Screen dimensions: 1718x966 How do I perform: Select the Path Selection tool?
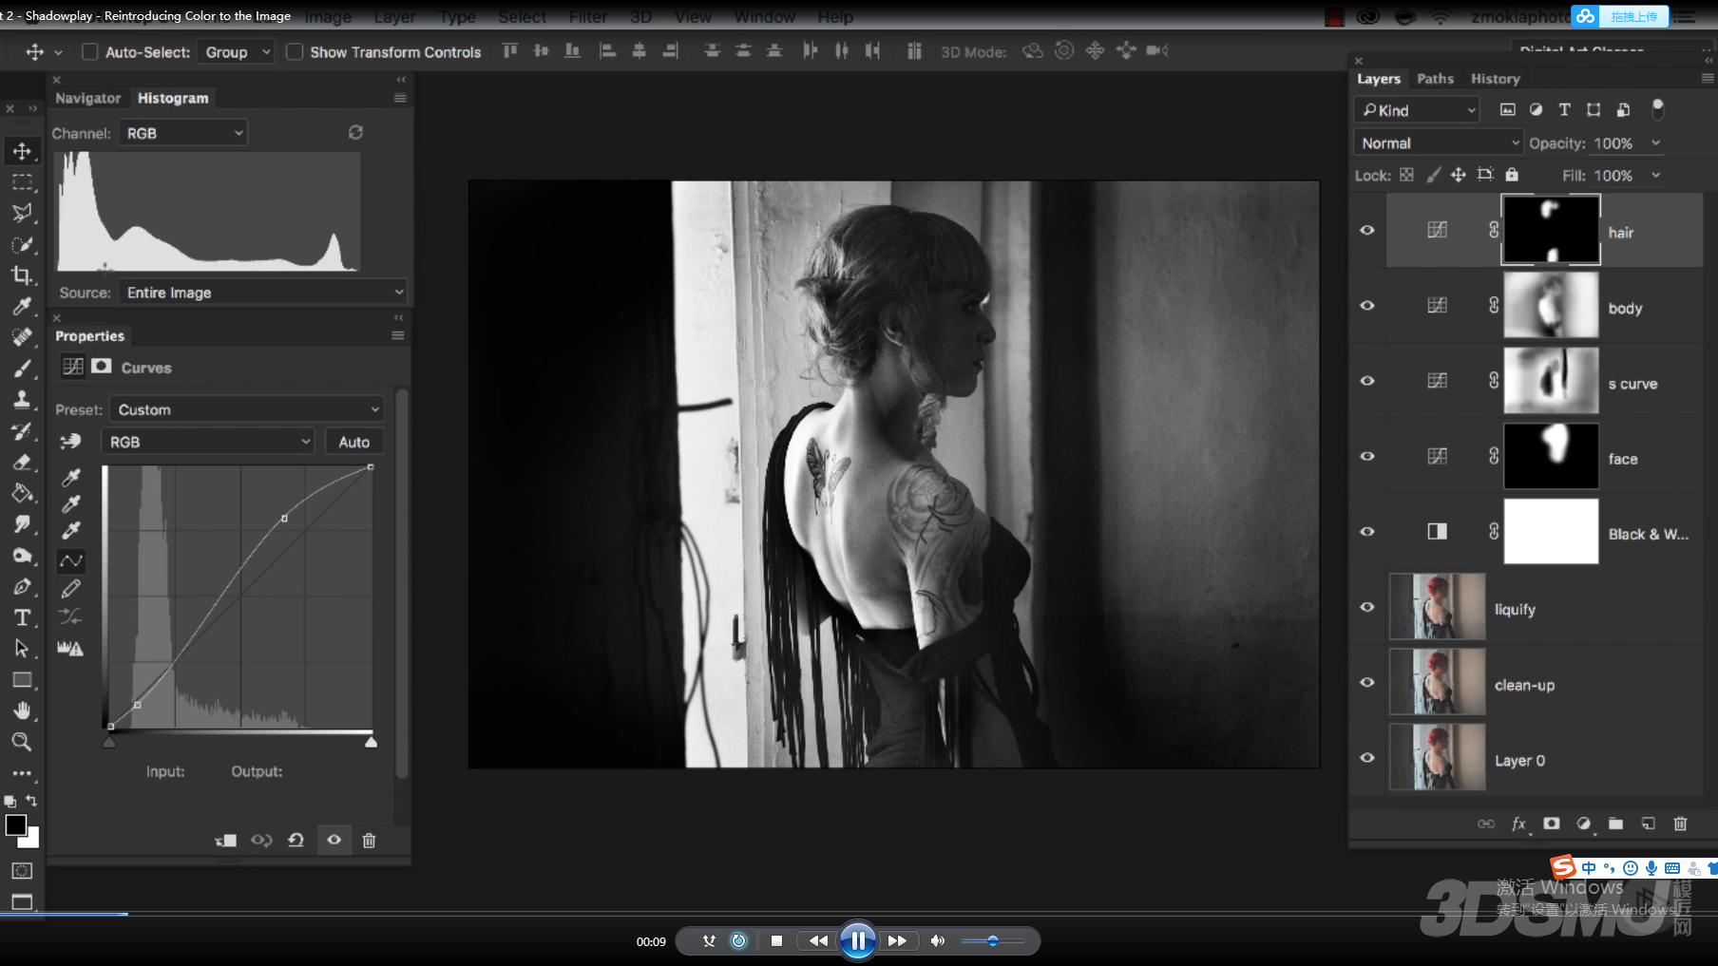(22, 649)
